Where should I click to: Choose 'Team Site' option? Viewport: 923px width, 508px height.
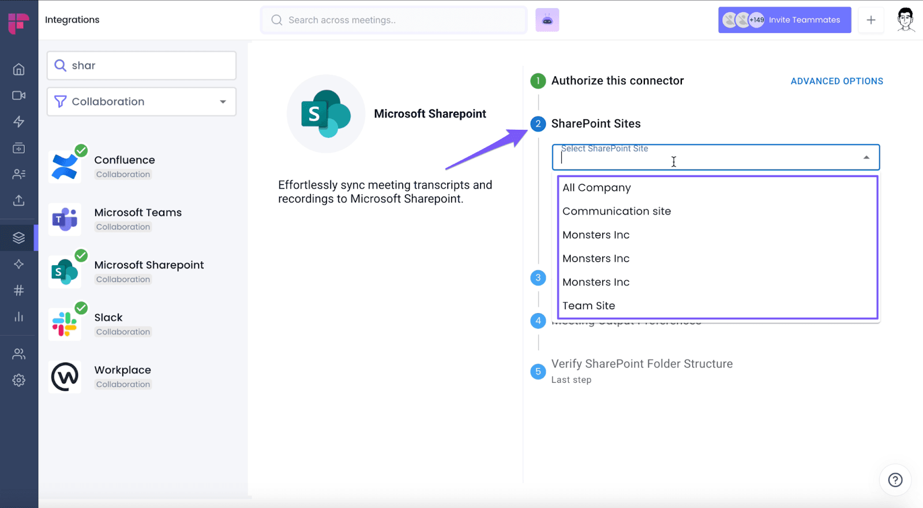coord(718,306)
